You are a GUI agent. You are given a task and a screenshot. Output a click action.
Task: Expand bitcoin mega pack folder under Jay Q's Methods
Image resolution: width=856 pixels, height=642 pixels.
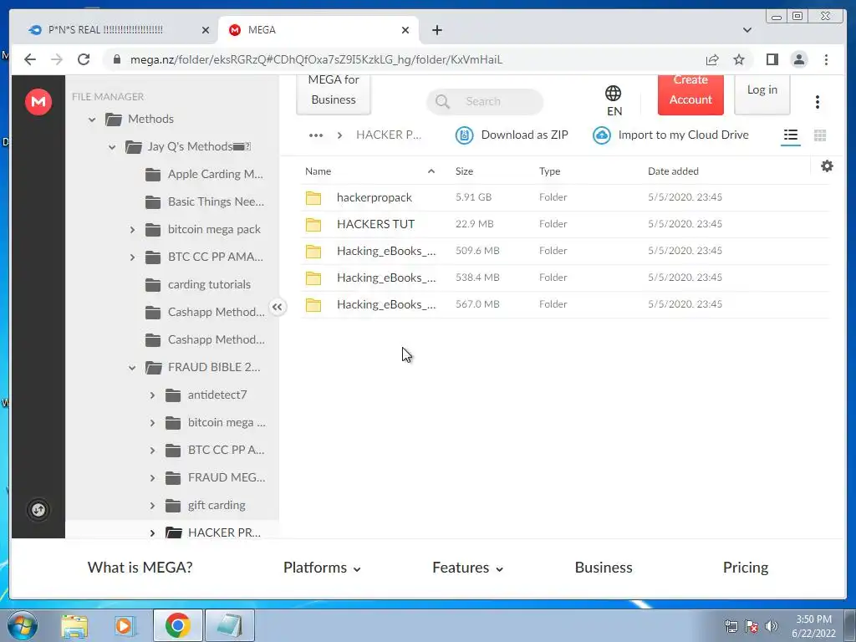[x=132, y=230]
